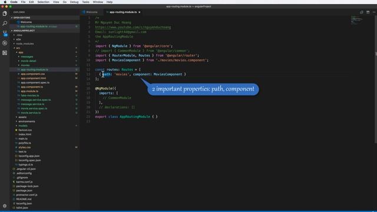
Task: Open app.module.ts file
Action: tap(29, 91)
